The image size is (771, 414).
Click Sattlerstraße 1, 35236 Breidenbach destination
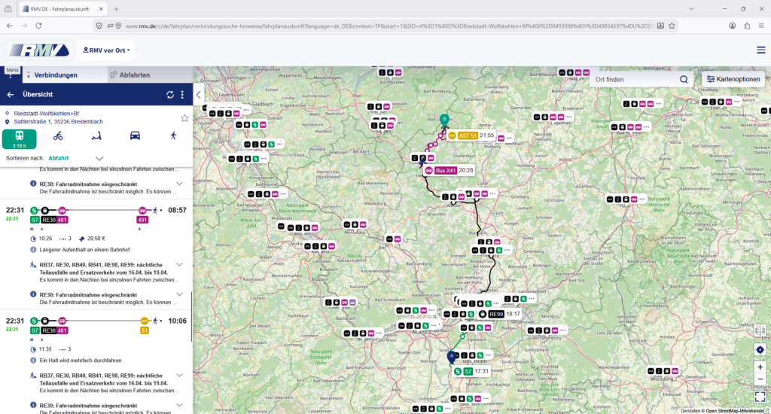click(58, 121)
